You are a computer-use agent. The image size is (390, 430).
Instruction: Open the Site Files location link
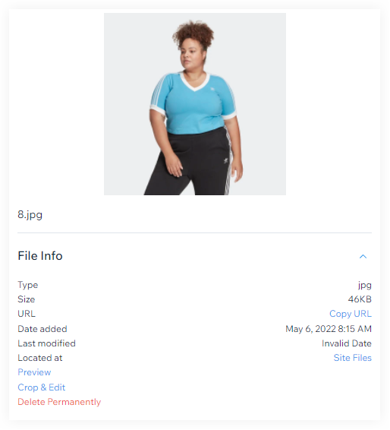coord(353,358)
